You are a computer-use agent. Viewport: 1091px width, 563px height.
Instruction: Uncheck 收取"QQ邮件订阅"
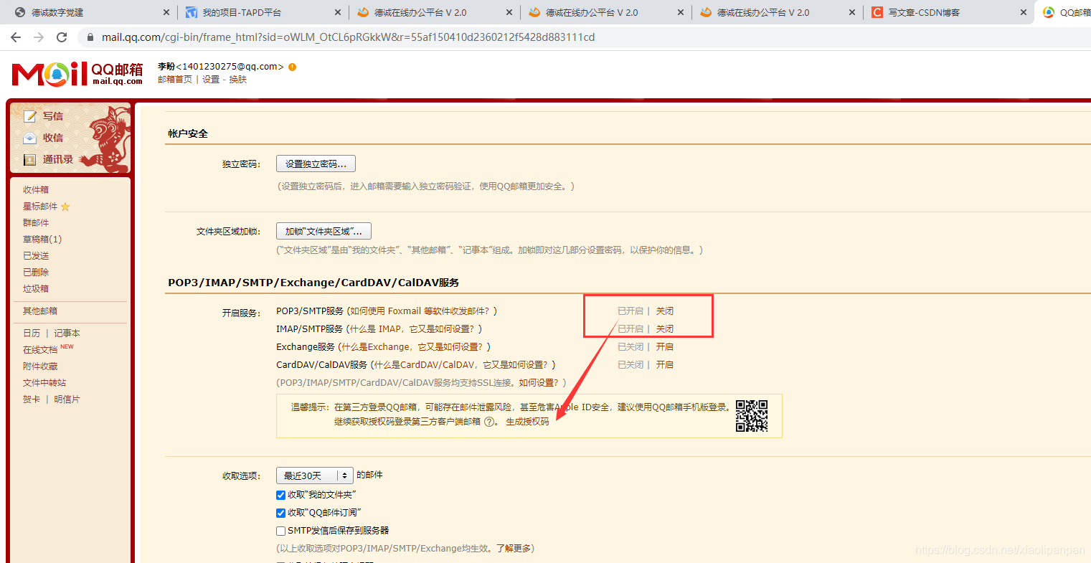coord(280,512)
